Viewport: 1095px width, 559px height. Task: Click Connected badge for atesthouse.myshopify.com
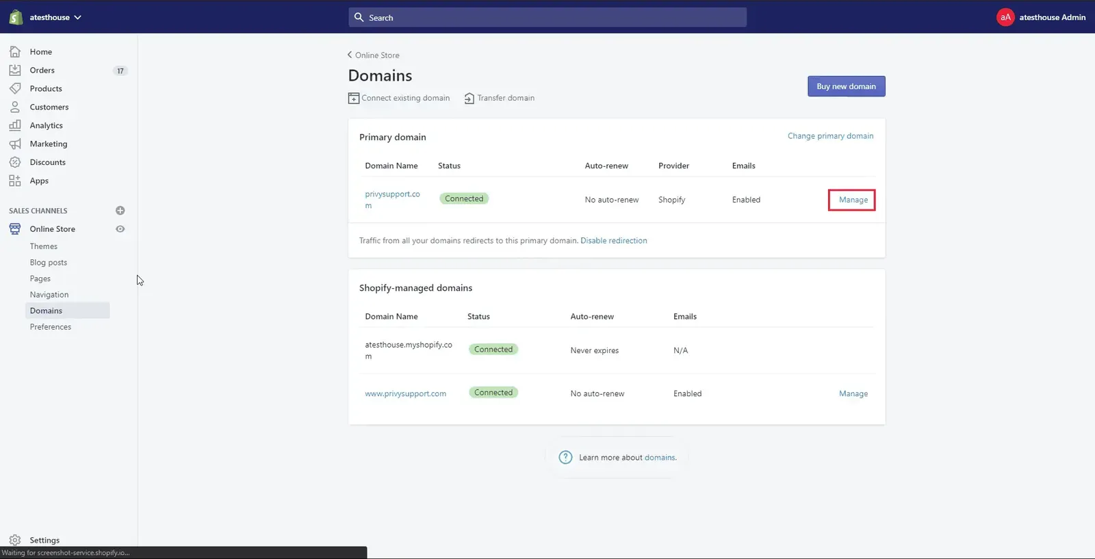(x=493, y=350)
